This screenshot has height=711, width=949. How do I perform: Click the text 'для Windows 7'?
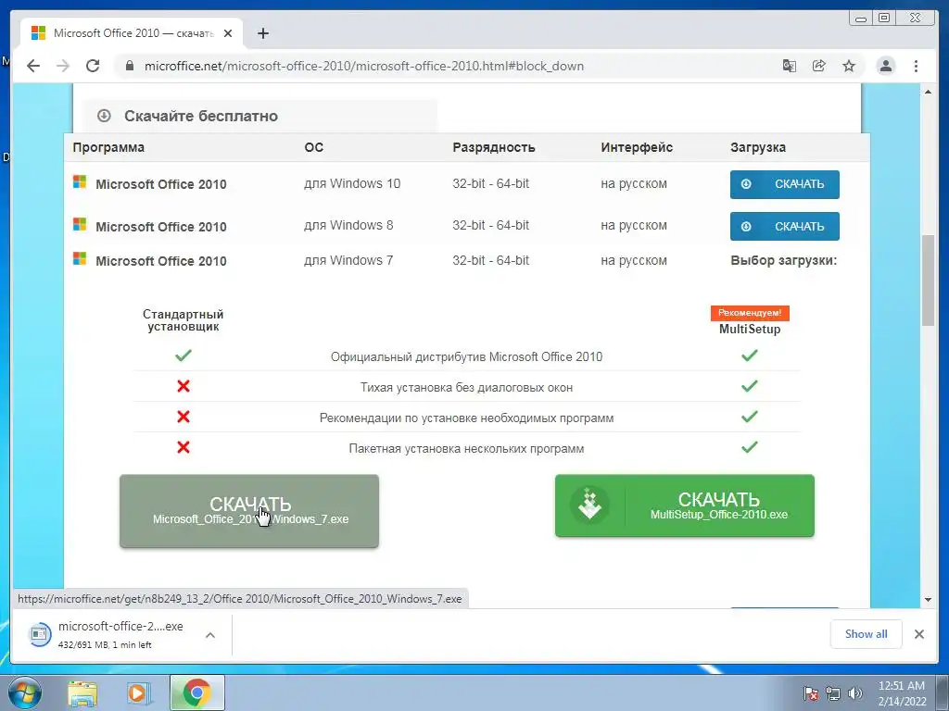click(x=348, y=260)
